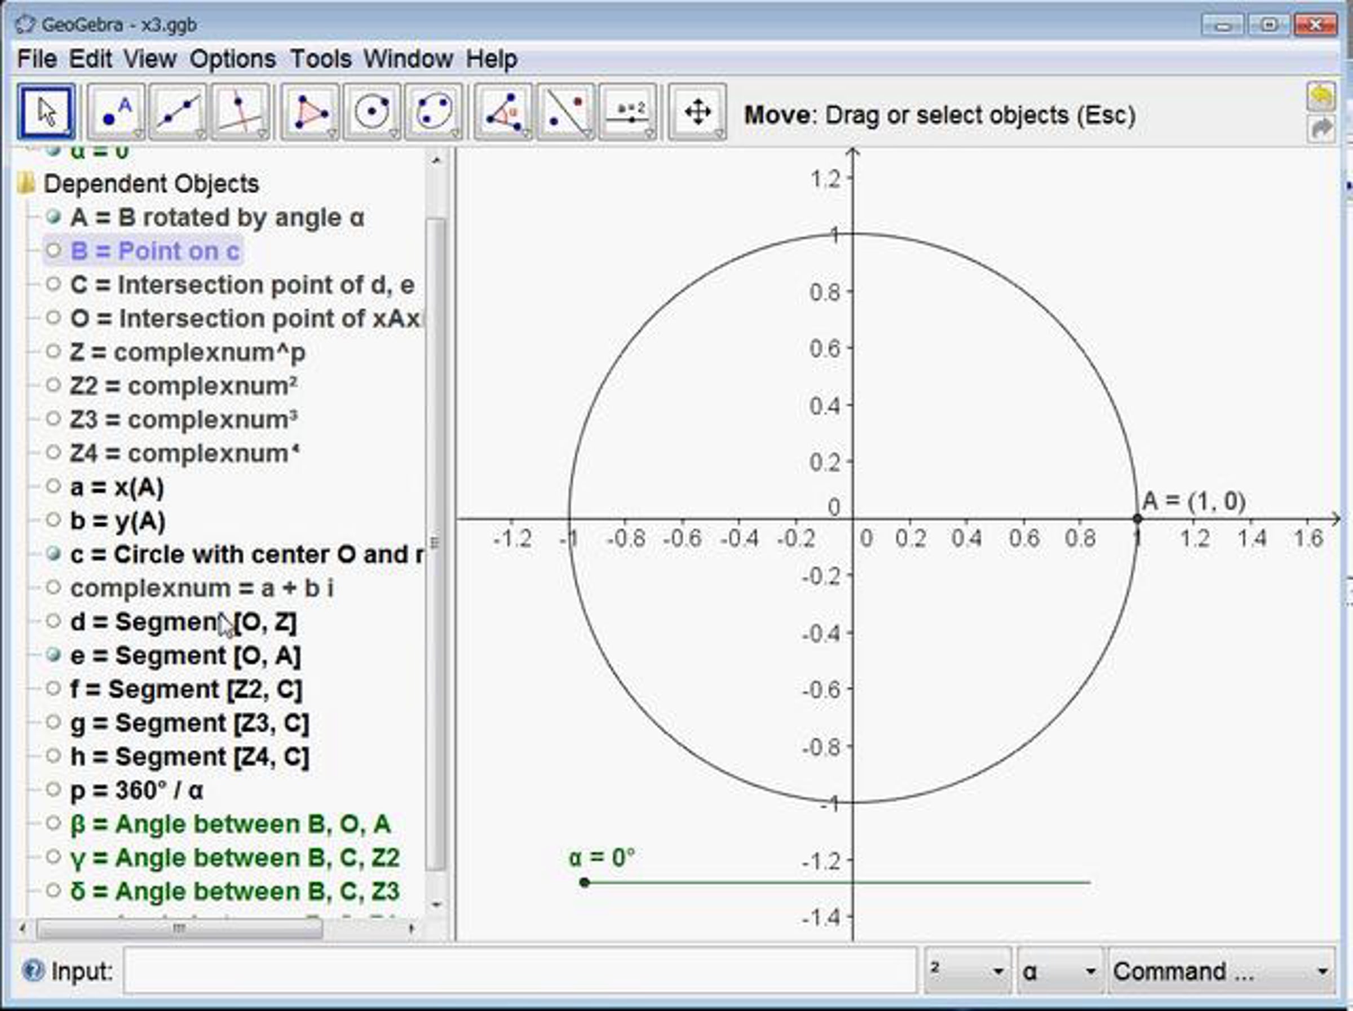The height and width of the screenshot is (1011, 1353).
Task: Select the Move arrow tool
Action: pyautogui.click(x=46, y=113)
